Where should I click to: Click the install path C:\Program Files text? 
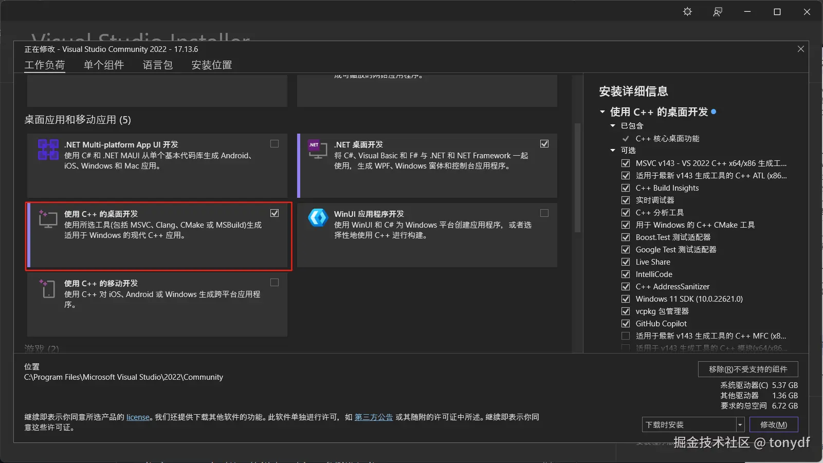coord(123,377)
